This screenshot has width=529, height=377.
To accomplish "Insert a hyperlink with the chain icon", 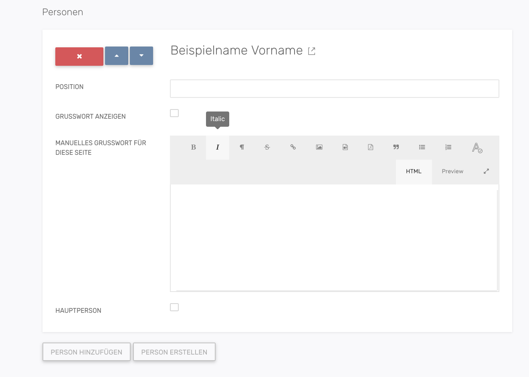I will [293, 147].
